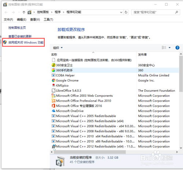Select 360安全卫士 in the program list
Viewport: 183px width, 170px height.
[x=64, y=65]
